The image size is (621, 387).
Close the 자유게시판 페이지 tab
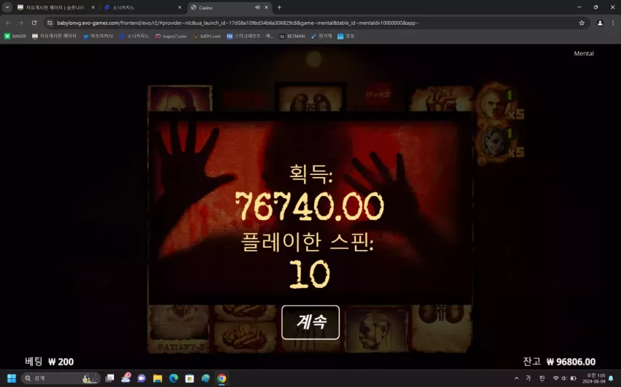93,7
